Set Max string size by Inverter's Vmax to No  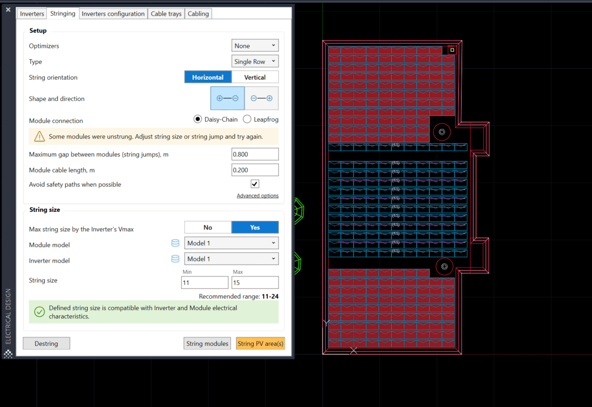[208, 227]
